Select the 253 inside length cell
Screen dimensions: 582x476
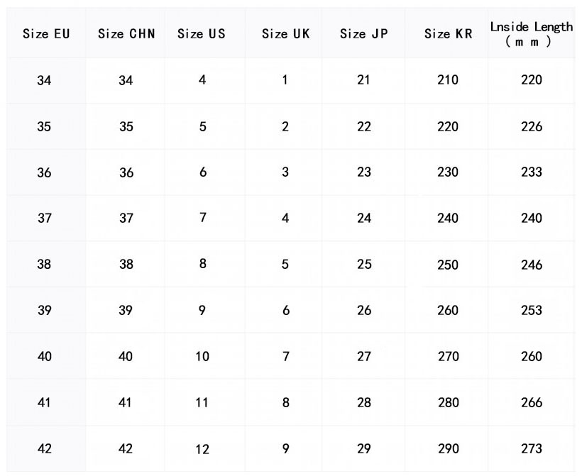[x=531, y=310]
